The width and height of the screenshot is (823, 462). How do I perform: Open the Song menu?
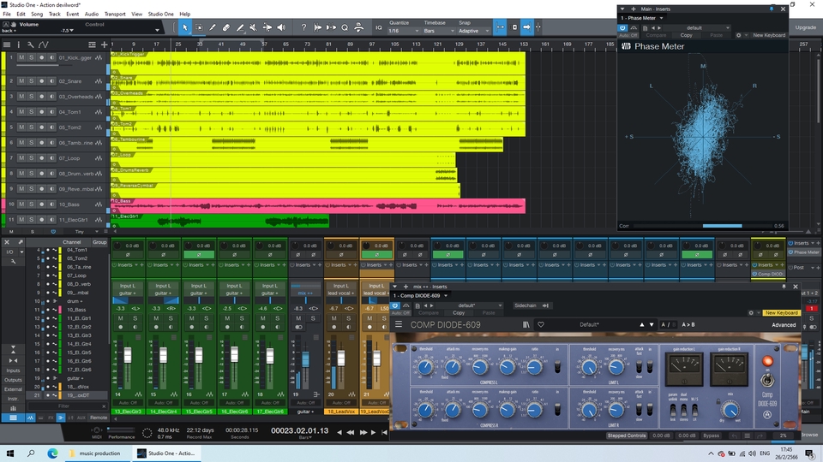point(37,15)
